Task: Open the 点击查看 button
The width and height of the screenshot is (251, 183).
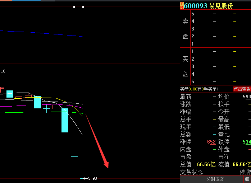Action: (242, 89)
